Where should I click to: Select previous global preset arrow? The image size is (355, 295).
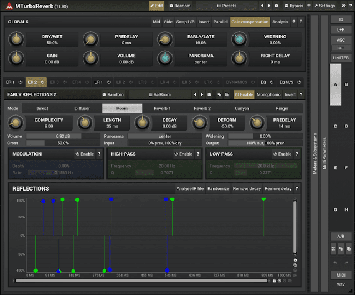[x=262, y=6]
